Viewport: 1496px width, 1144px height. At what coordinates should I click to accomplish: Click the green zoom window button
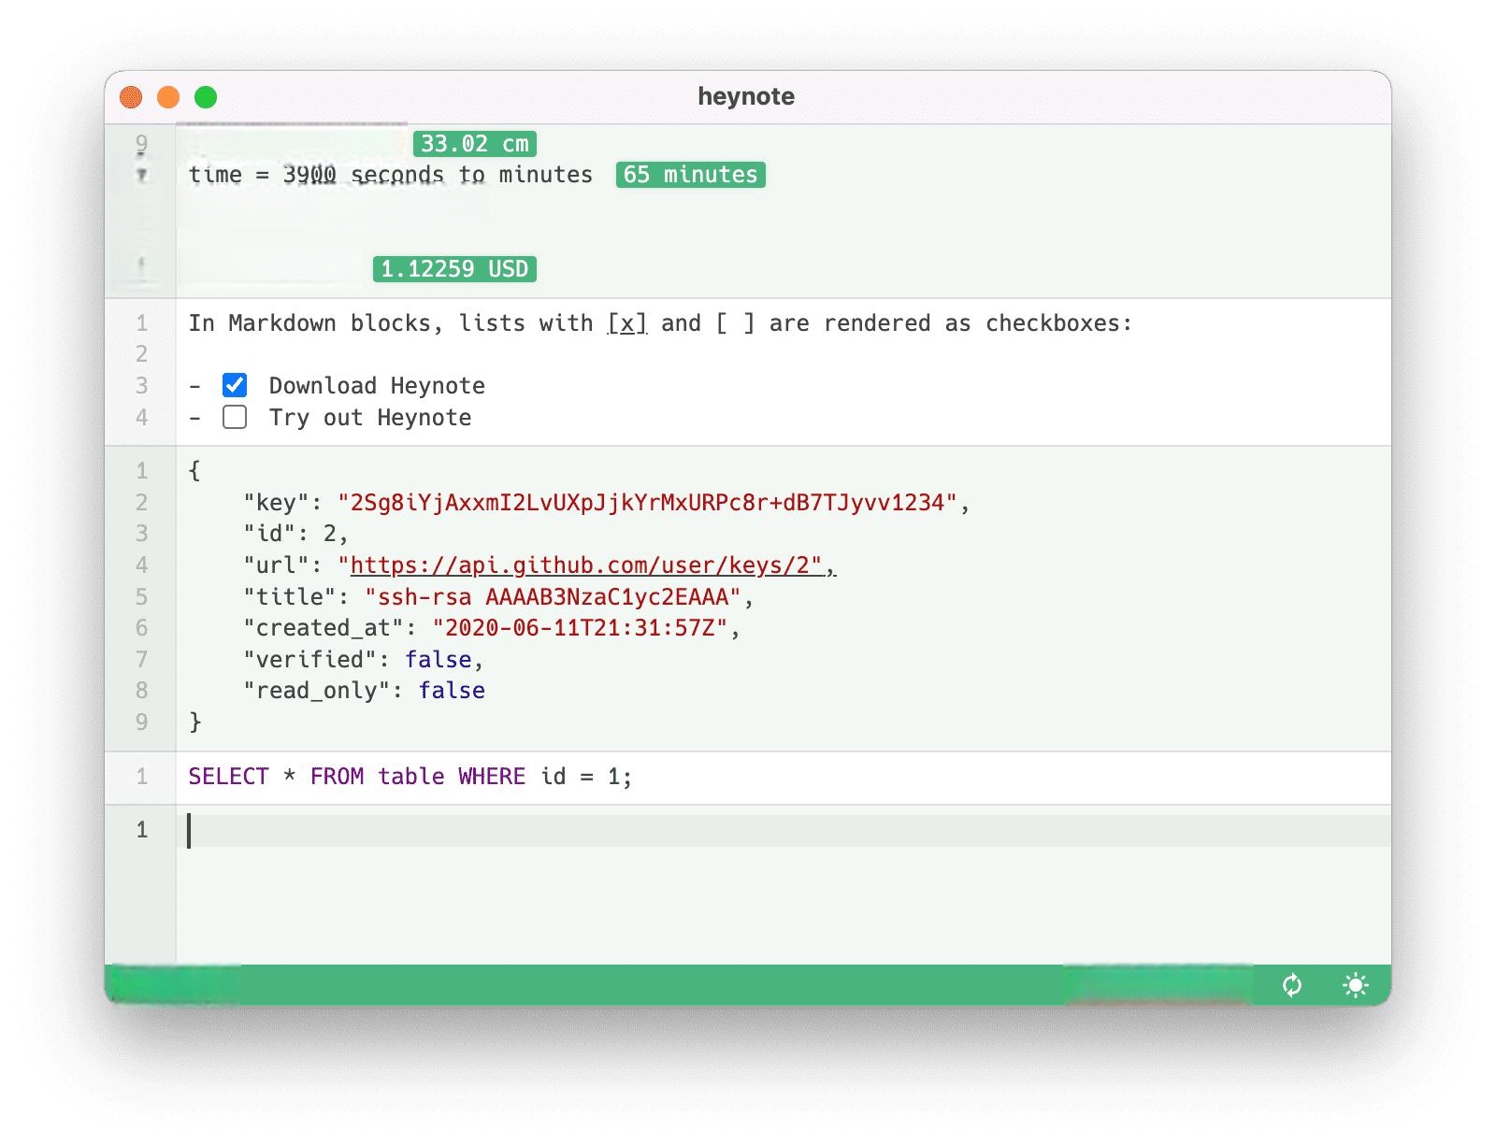click(206, 97)
